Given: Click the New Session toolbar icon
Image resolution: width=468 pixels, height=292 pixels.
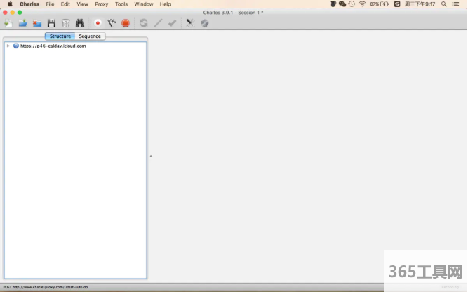Looking at the screenshot, I should (8, 23).
